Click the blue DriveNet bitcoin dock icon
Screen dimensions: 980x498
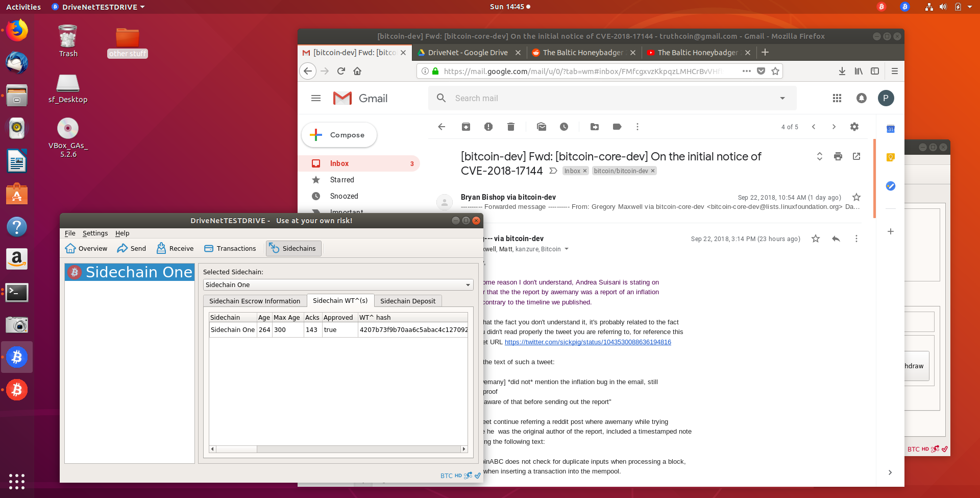tap(17, 357)
